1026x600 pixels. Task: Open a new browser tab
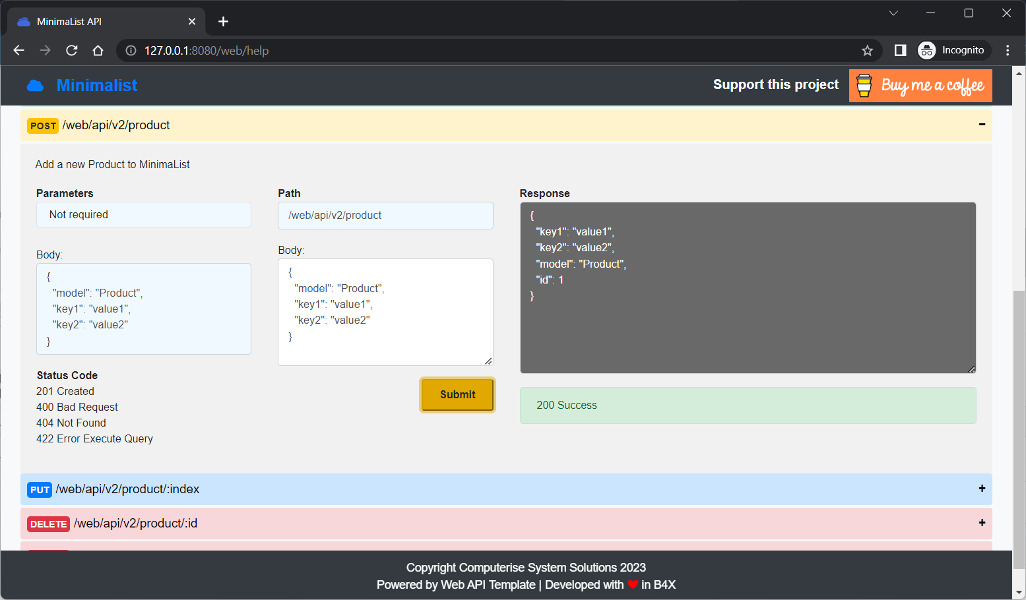pyautogui.click(x=224, y=22)
